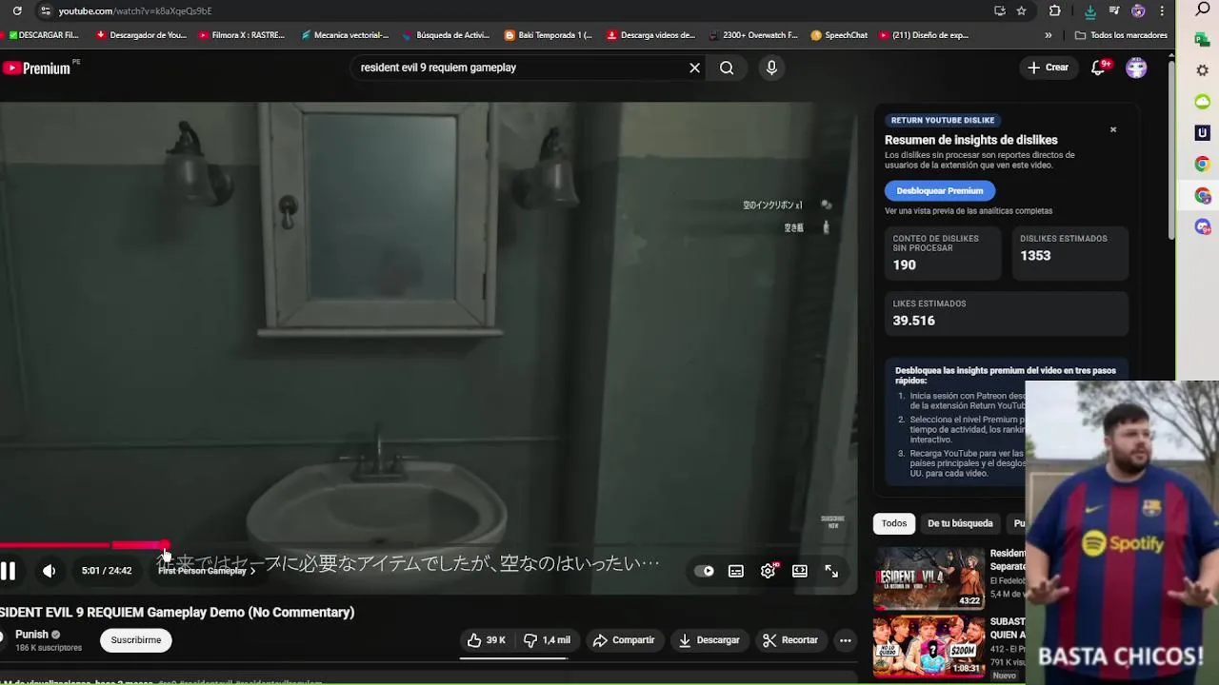Open sidebar search magnifier icon
The image size is (1219, 685).
pyautogui.click(x=1203, y=10)
